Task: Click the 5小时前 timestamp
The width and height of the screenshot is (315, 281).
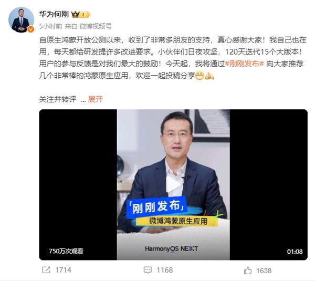Action: point(50,26)
